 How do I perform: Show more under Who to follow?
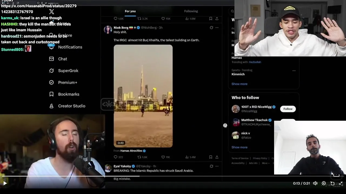point(239,147)
